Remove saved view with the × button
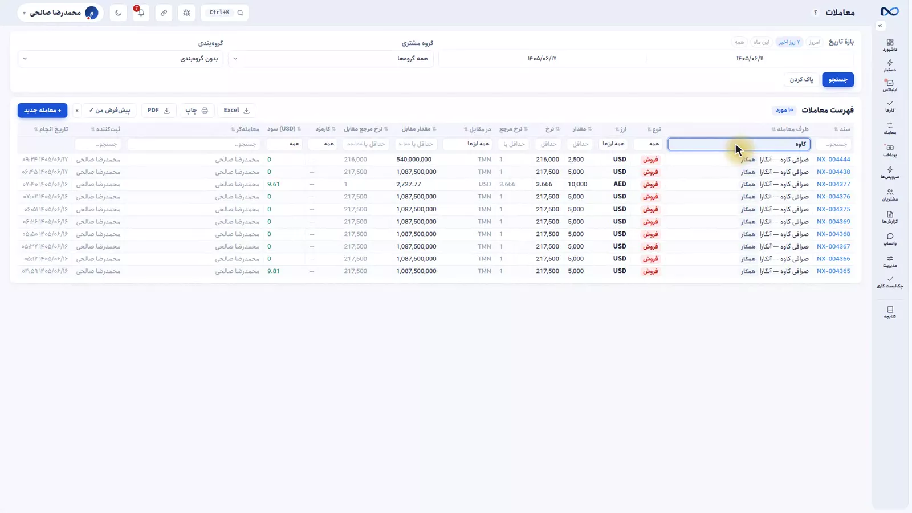 pos(77,111)
